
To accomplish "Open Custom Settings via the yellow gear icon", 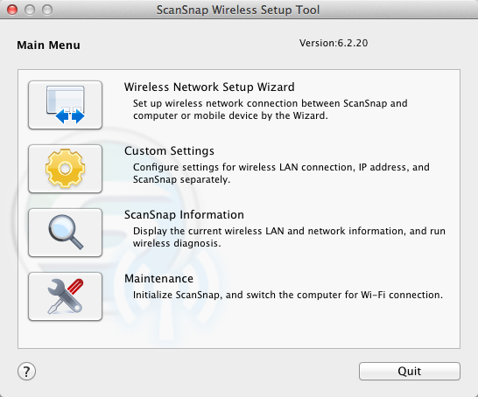I will [x=66, y=169].
